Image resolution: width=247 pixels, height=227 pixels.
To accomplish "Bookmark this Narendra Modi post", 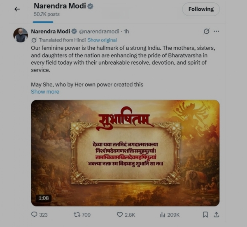I will [x=205, y=214].
